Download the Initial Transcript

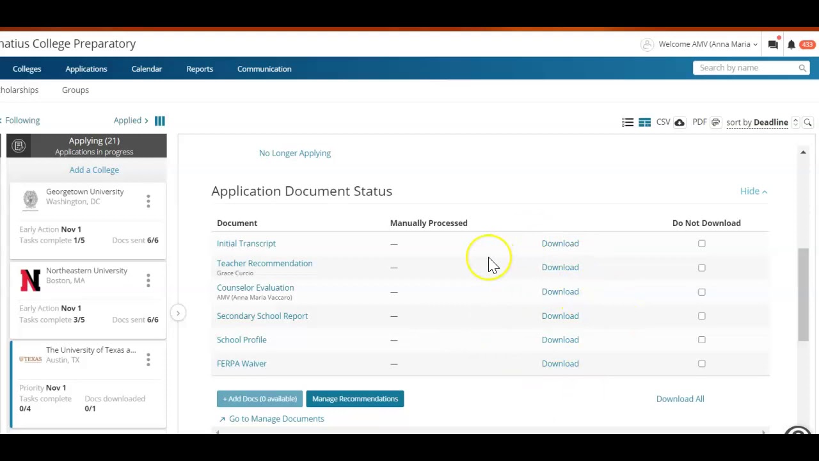[560, 243]
